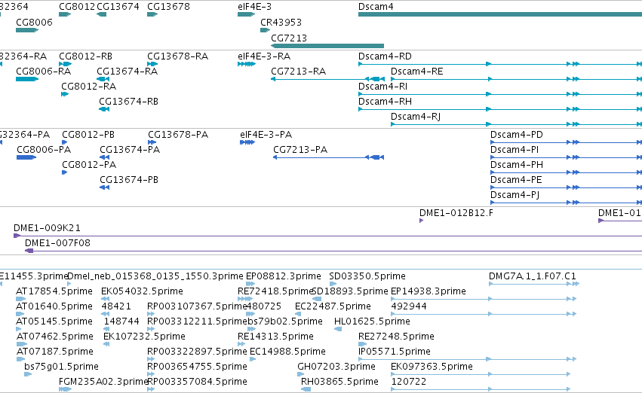Select protein CG8012-PA

coord(89,165)
